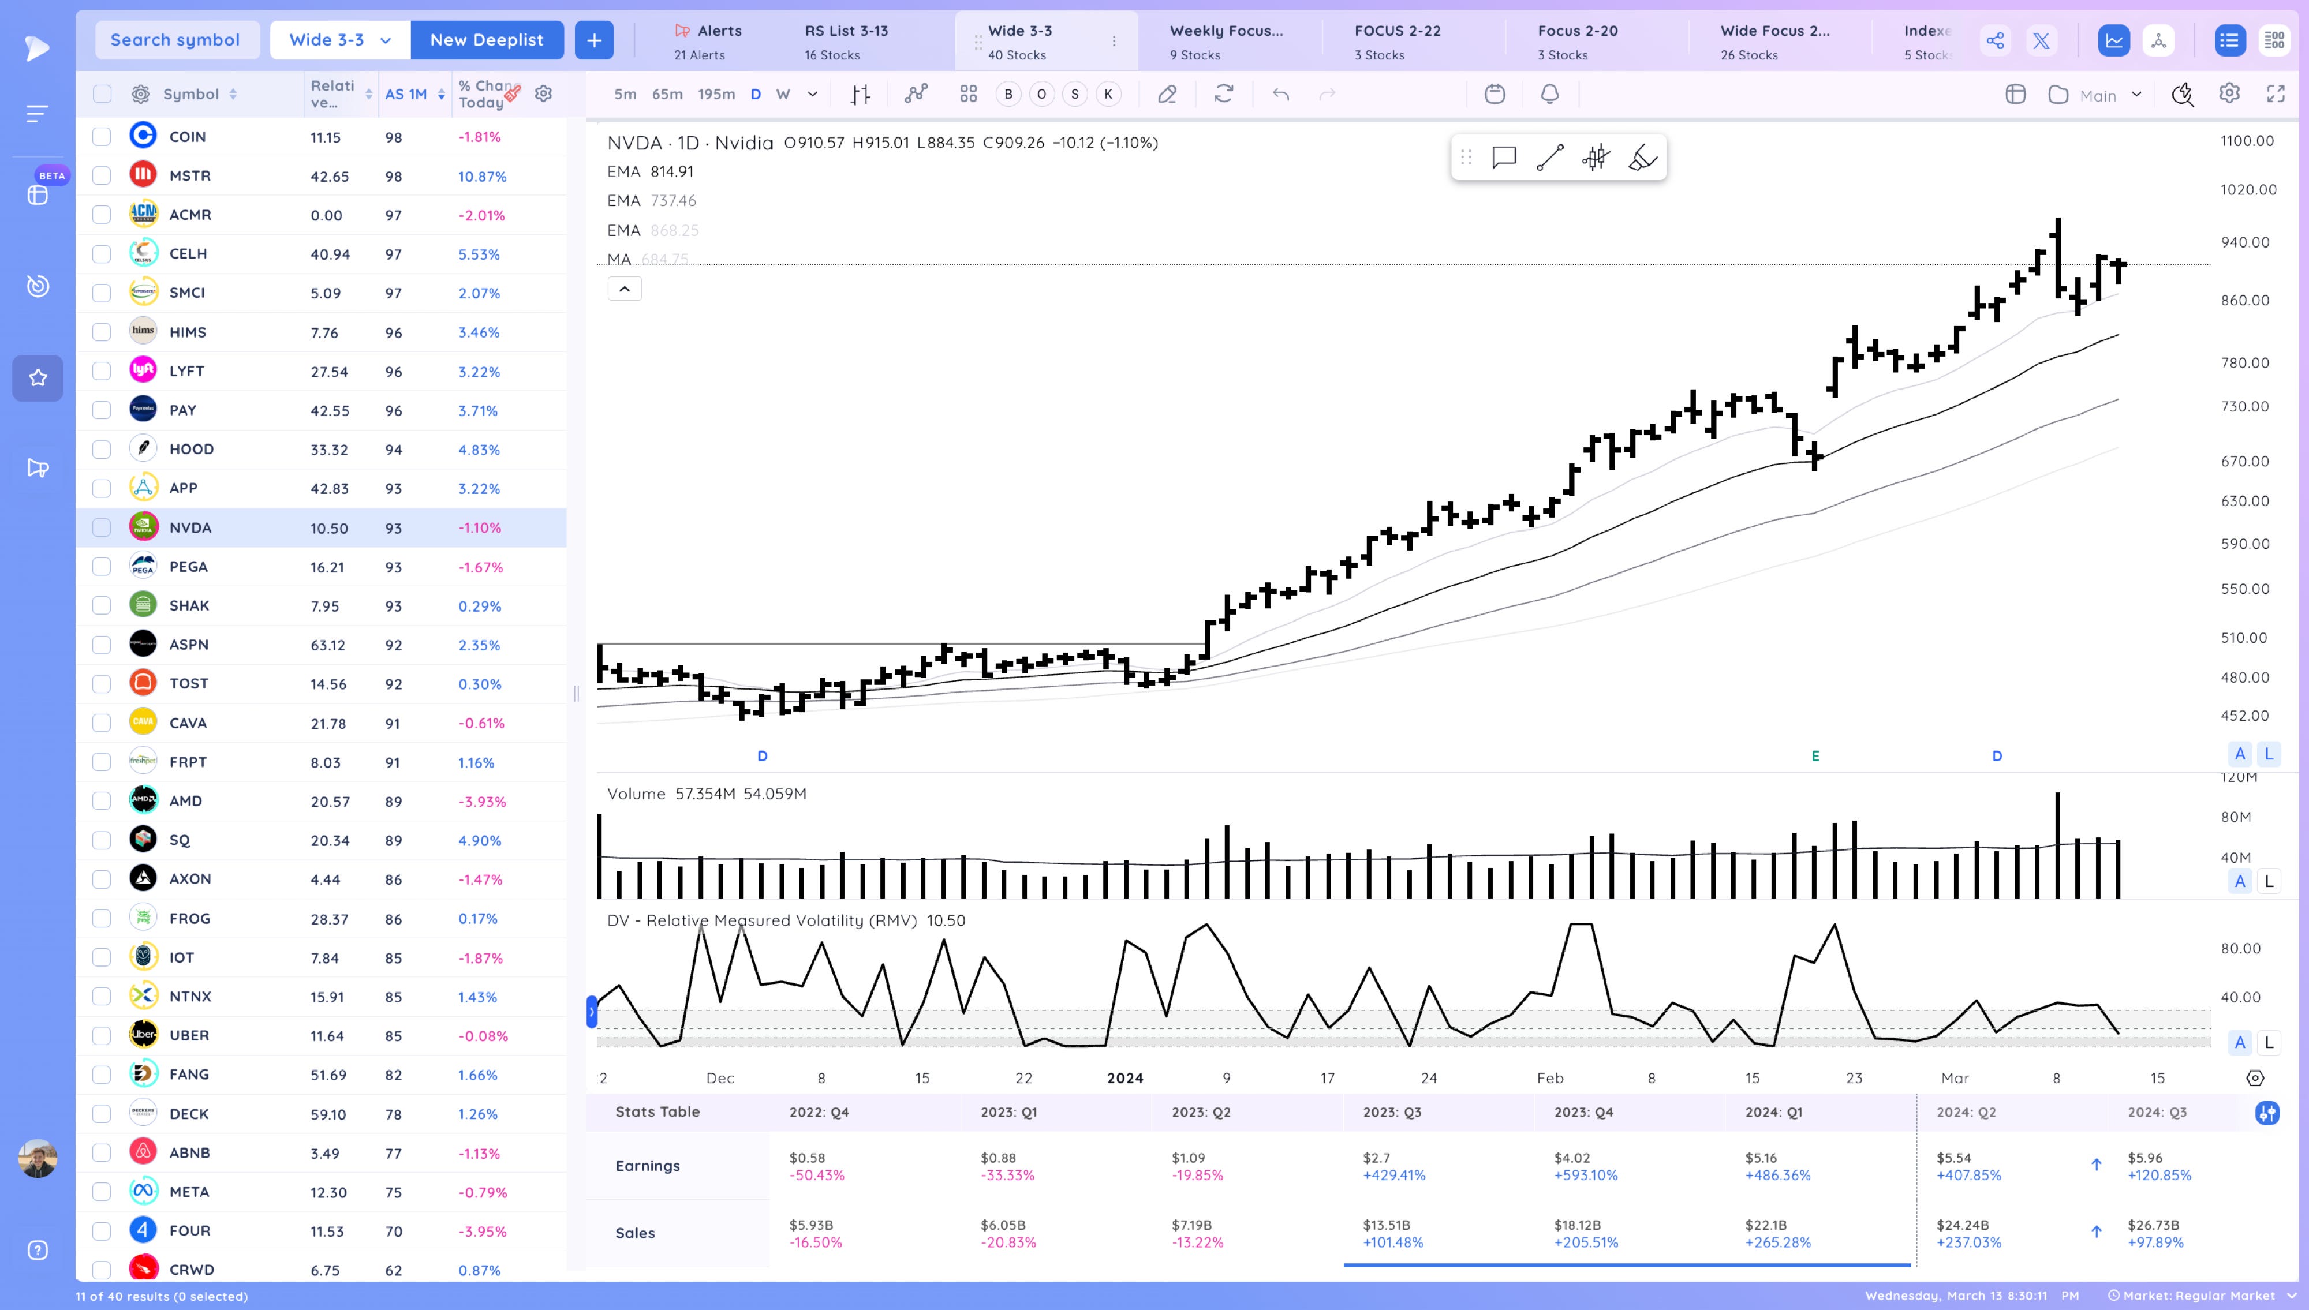Check the META row checkbox
Viewport: 2309px width, 1310px height.
point(102,1191)
